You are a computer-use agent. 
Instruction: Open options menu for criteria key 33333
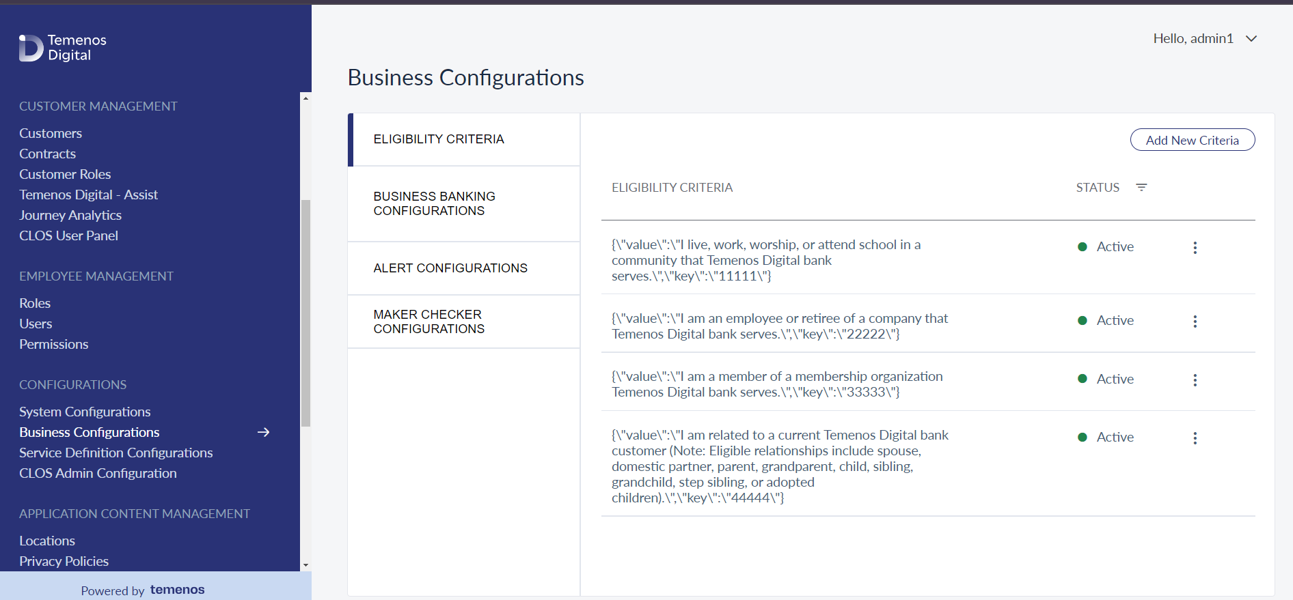[x=1195, y=380]
